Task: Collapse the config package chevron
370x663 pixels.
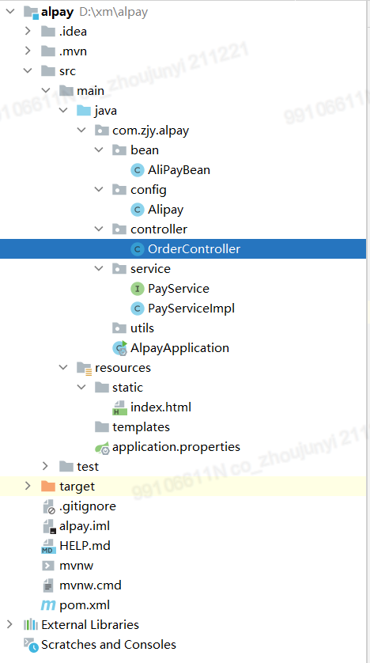Action: click(x=99, y=190)
